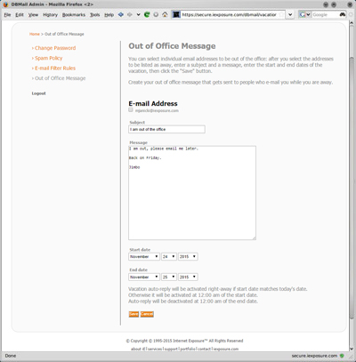This screenshot has height=362, width=356.
Task: Open the Google search engine selector
Action: pyautogui.click(x=304, y=14)
